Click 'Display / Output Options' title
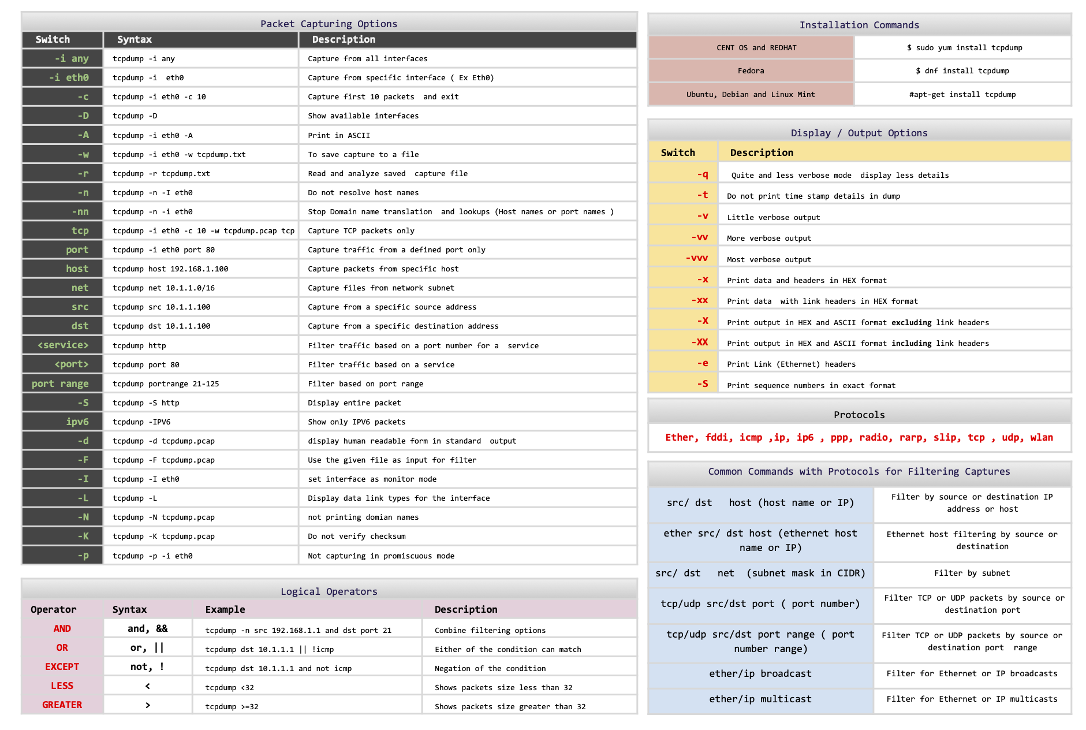The width and height of the screenshot is (1086, 730). pos(859,133)
